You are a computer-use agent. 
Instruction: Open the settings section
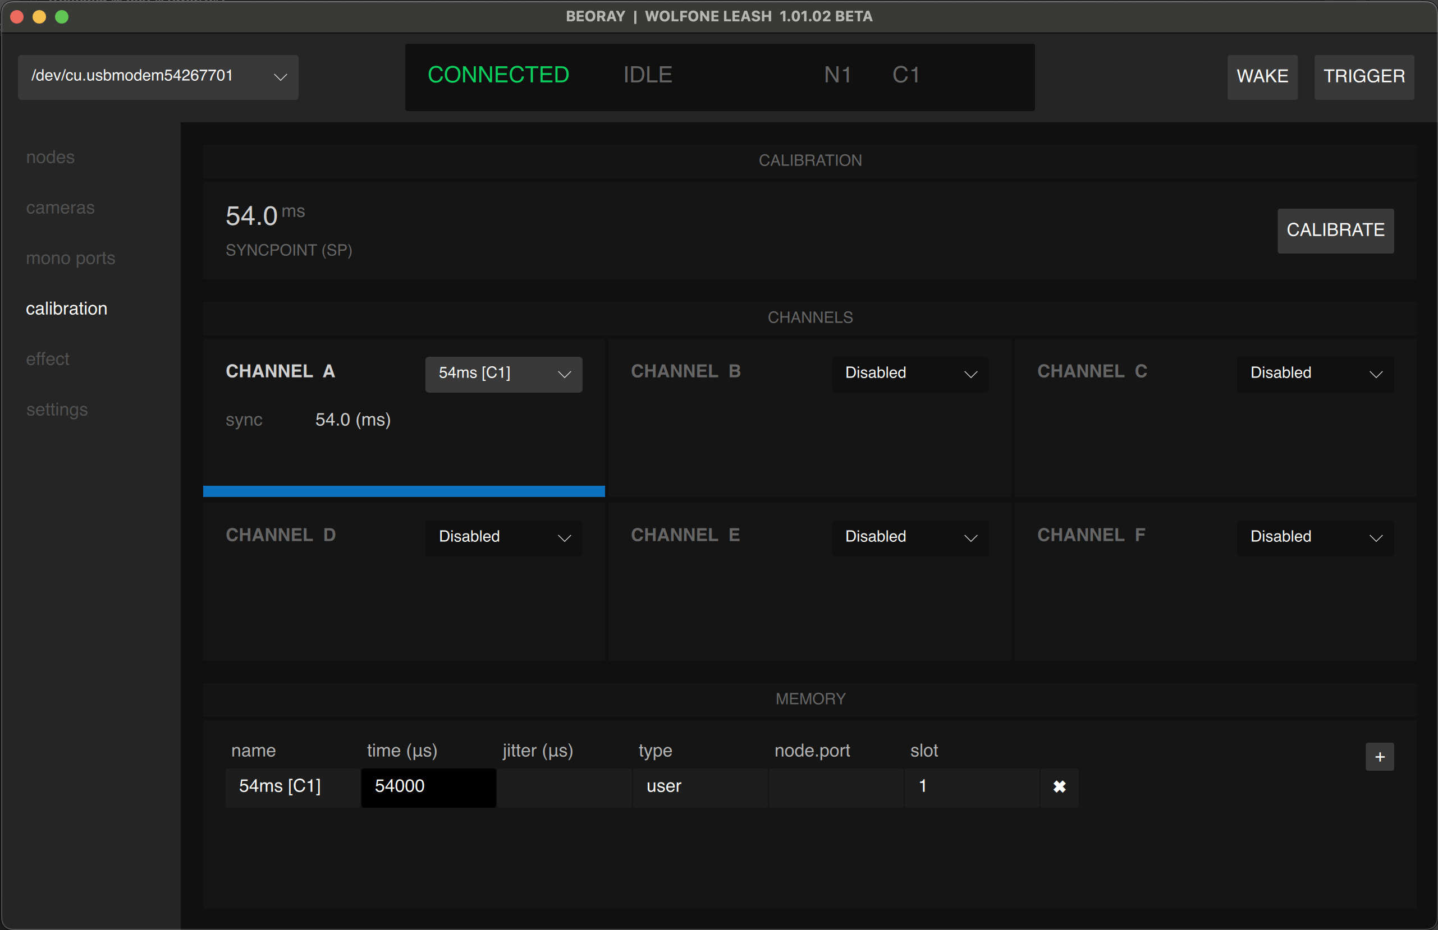coord(56,409)
